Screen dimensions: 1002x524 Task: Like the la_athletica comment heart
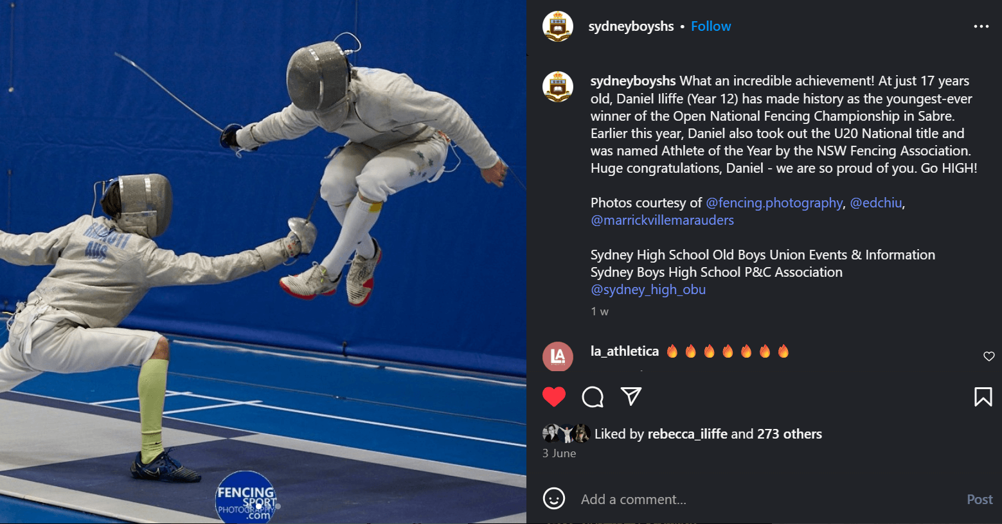(x=989, y=356)
